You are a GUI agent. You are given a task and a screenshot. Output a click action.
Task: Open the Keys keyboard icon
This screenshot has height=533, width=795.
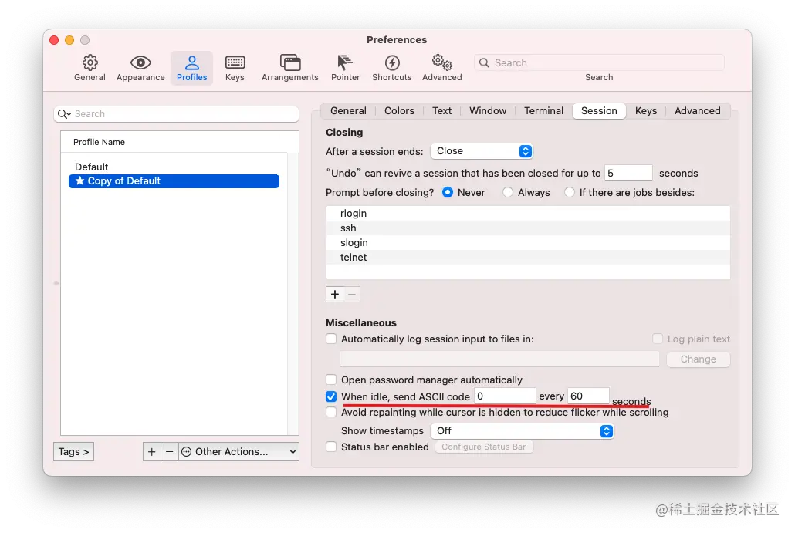coord(235,62)
